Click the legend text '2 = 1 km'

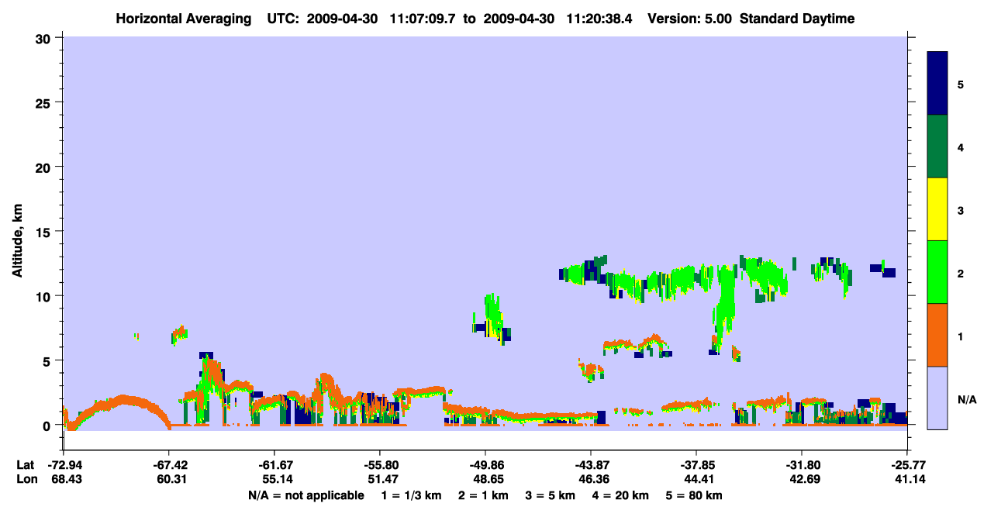tap(483, 495)
